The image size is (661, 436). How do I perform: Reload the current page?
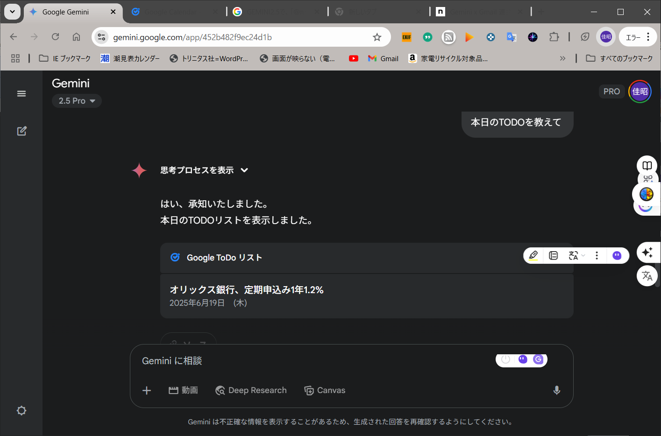(55, 37)
